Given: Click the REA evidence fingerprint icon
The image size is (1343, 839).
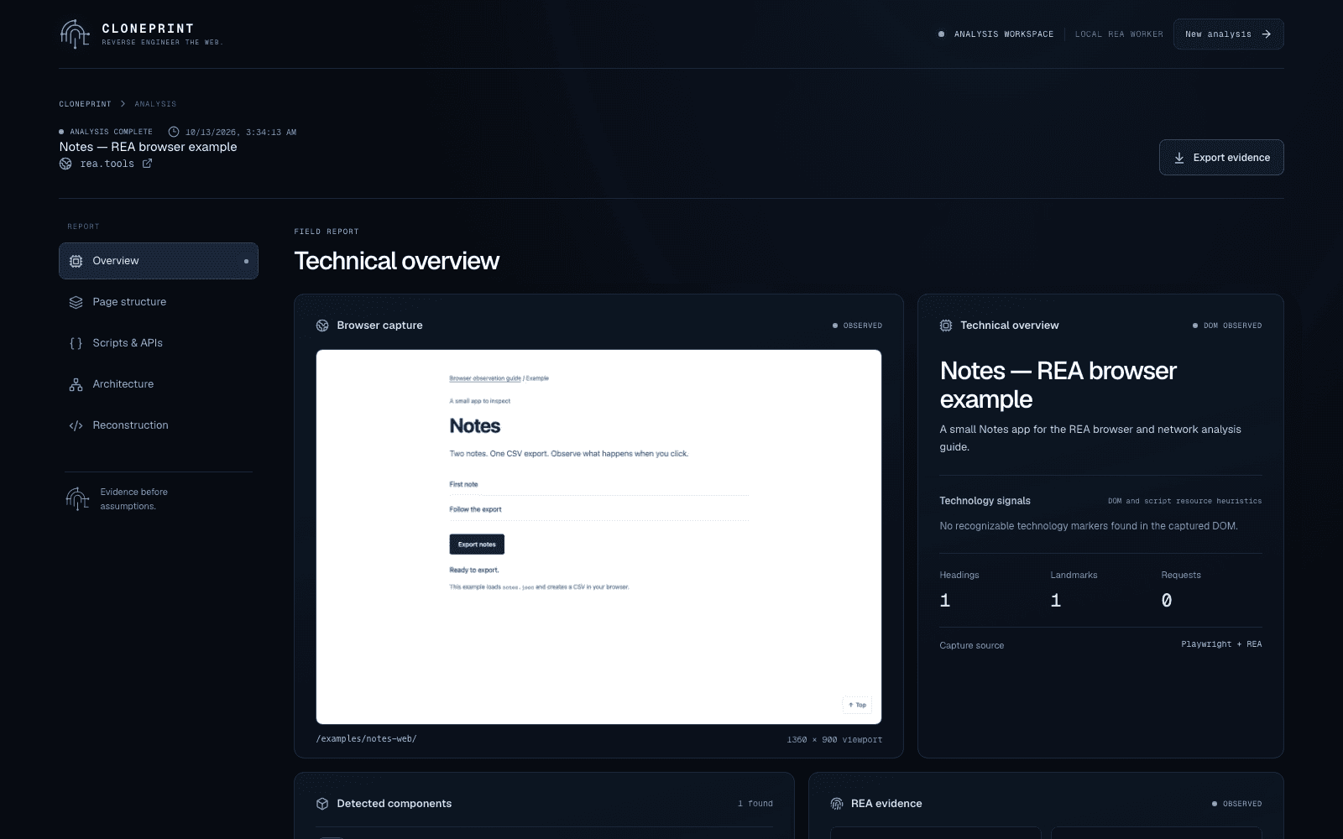Looking at the screenshot, I should point(837,804).
